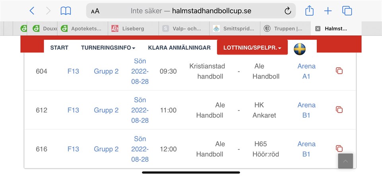Image resolution: width=382 pixels, height=177 pixels.
Task: Go to the START menu item
Action: (x=59, y=48)
